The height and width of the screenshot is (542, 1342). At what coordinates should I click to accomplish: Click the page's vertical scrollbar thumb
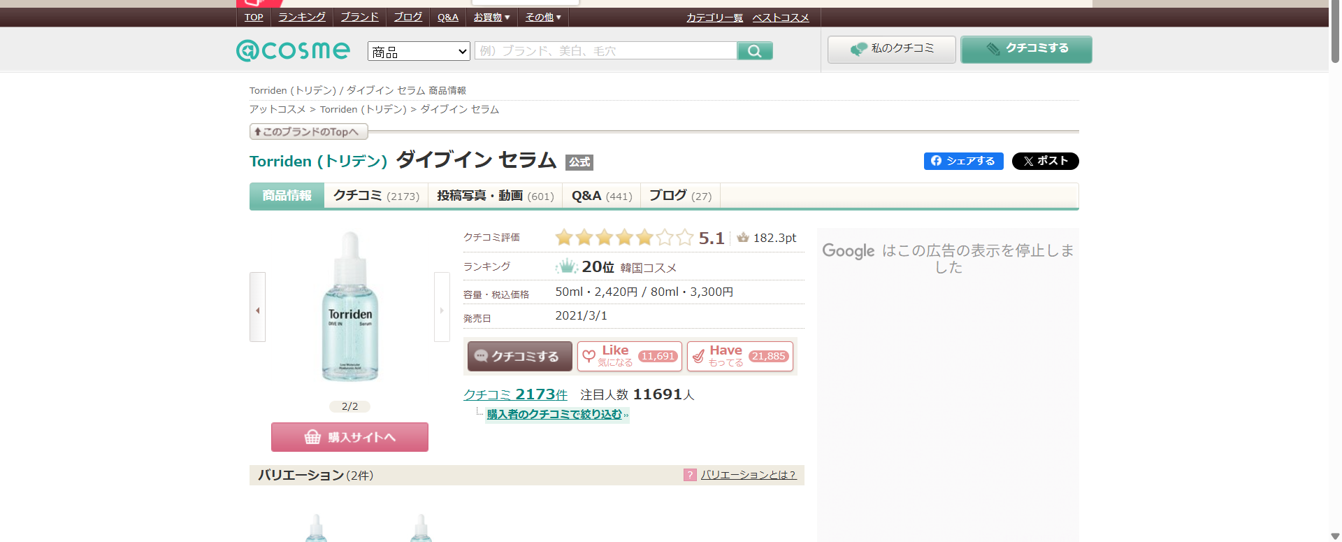pos(1335,33)
